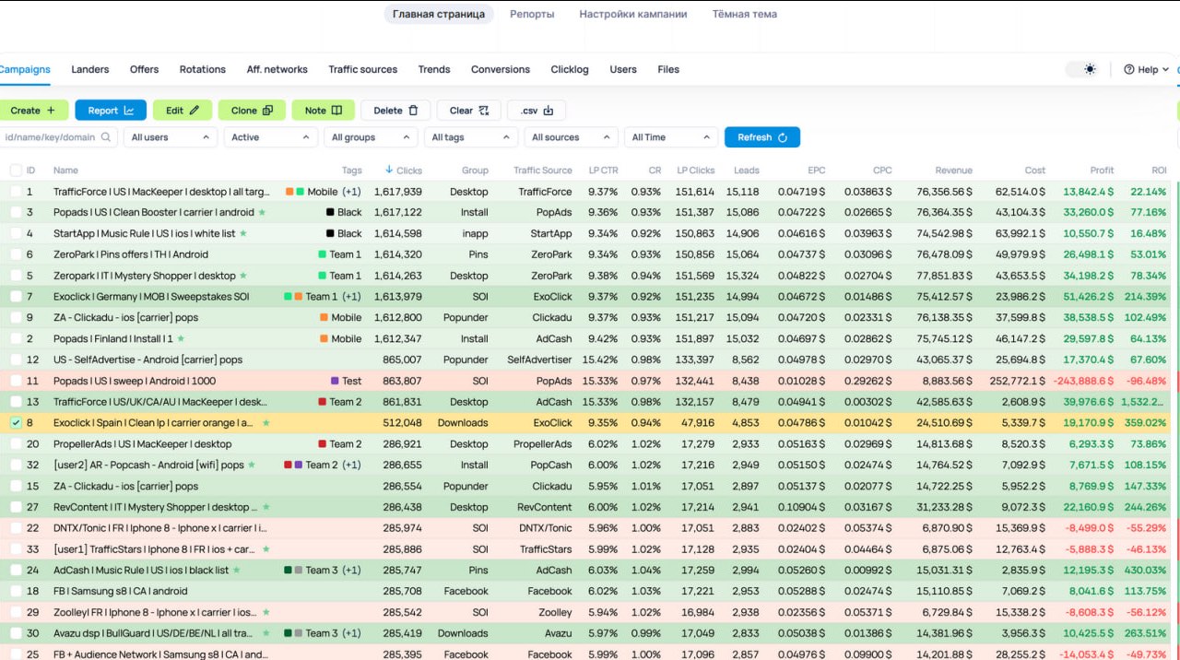Tick the select-all checkbox in table header
The height and width of the screenshot is (660, 1180).
pyautogui.click(x=16, y=171)
